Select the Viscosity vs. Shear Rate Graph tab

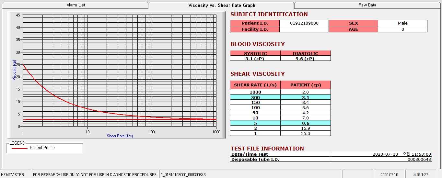click(x=222, y=5)
